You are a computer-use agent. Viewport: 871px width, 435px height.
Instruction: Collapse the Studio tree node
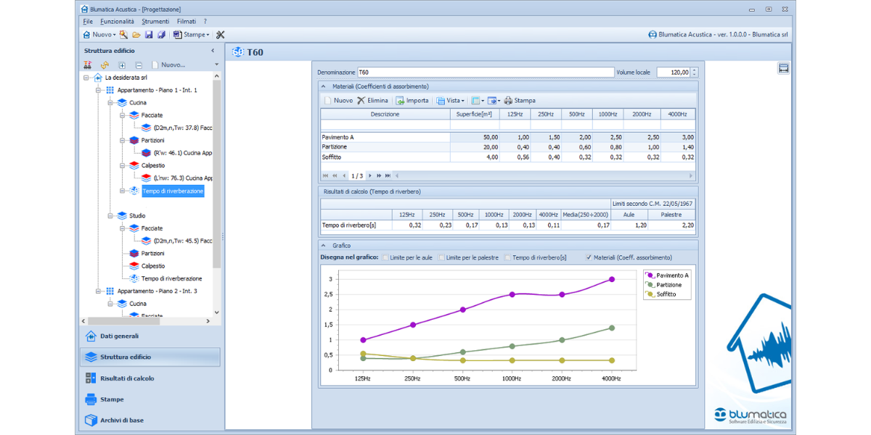[110, 216]
